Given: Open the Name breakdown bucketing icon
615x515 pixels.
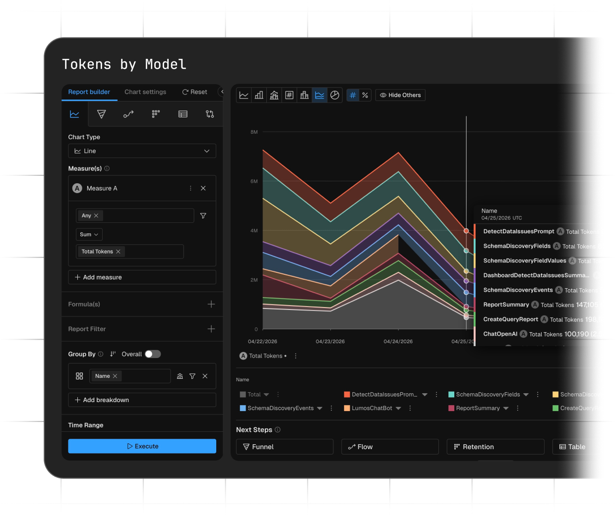Looking at the screenshot, I should [180, 376].
